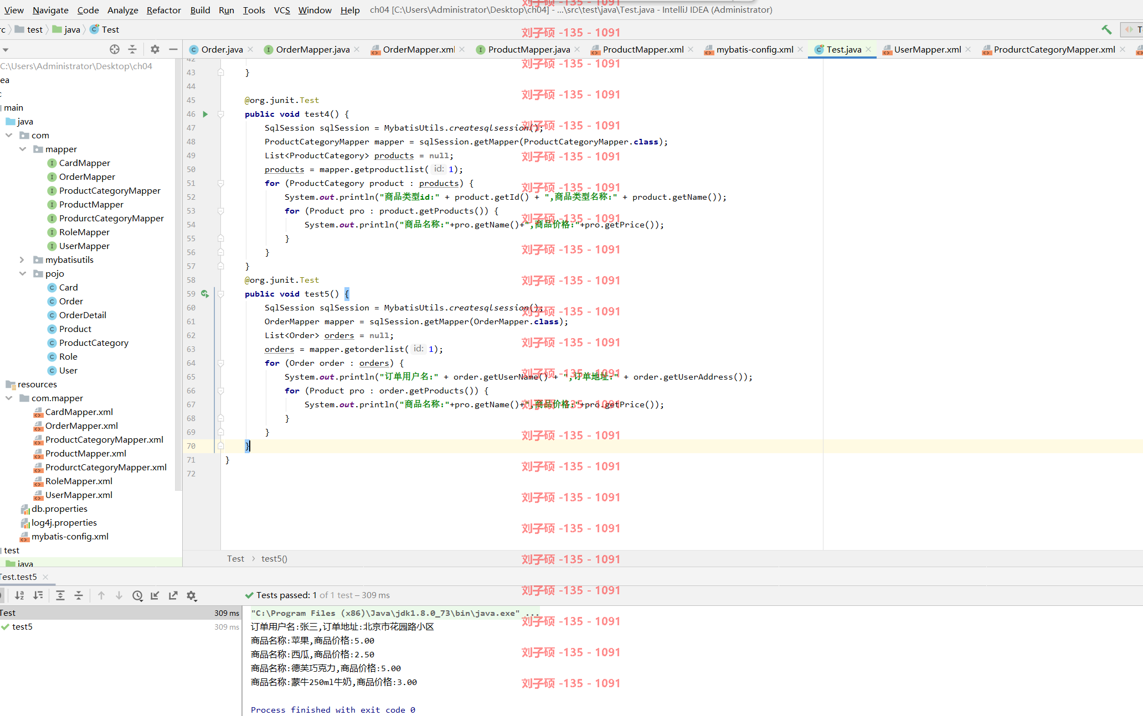Fold the test5 method at line 59

tap(220, 294)
